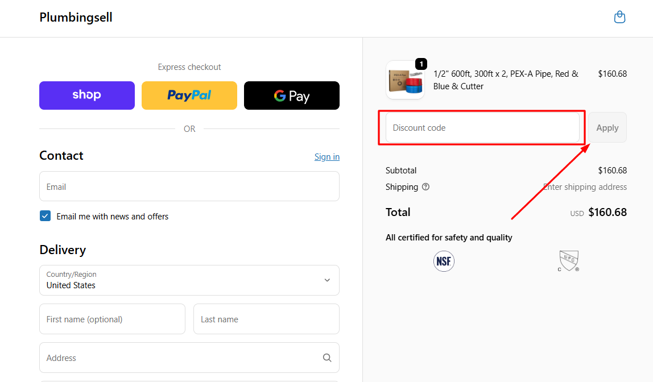This screenshot has height=382, width=653.
Task: Follow the Sign in link
Action: [x=327, y=157]
